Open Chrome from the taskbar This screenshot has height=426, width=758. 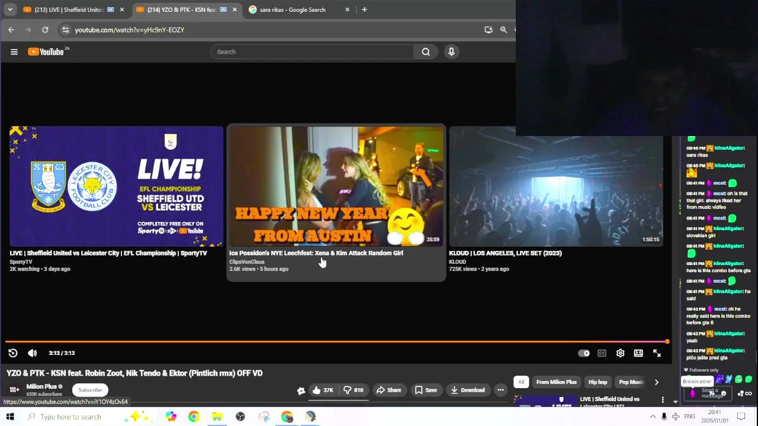coord(194,417)
